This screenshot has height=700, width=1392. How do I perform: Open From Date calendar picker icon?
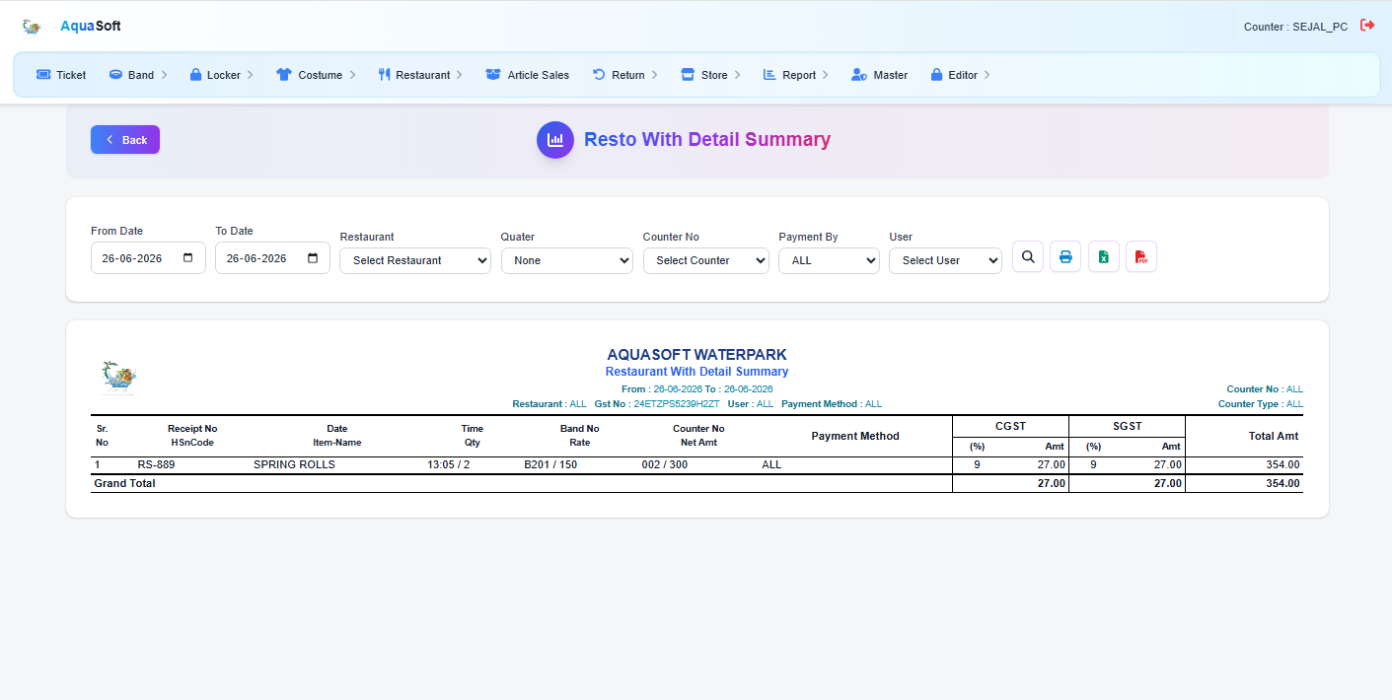point(188,258)
